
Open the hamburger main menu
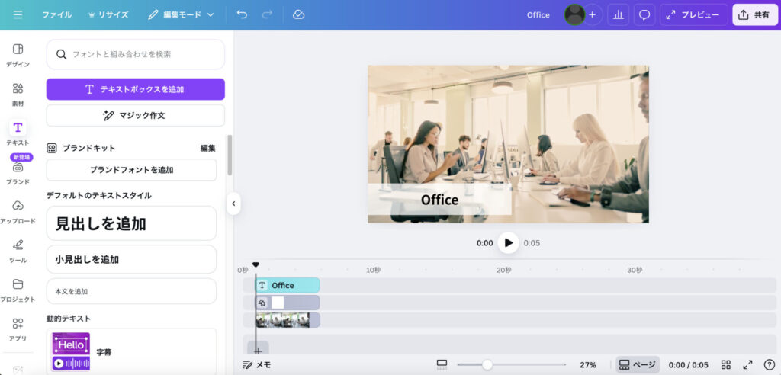[18, 14]
